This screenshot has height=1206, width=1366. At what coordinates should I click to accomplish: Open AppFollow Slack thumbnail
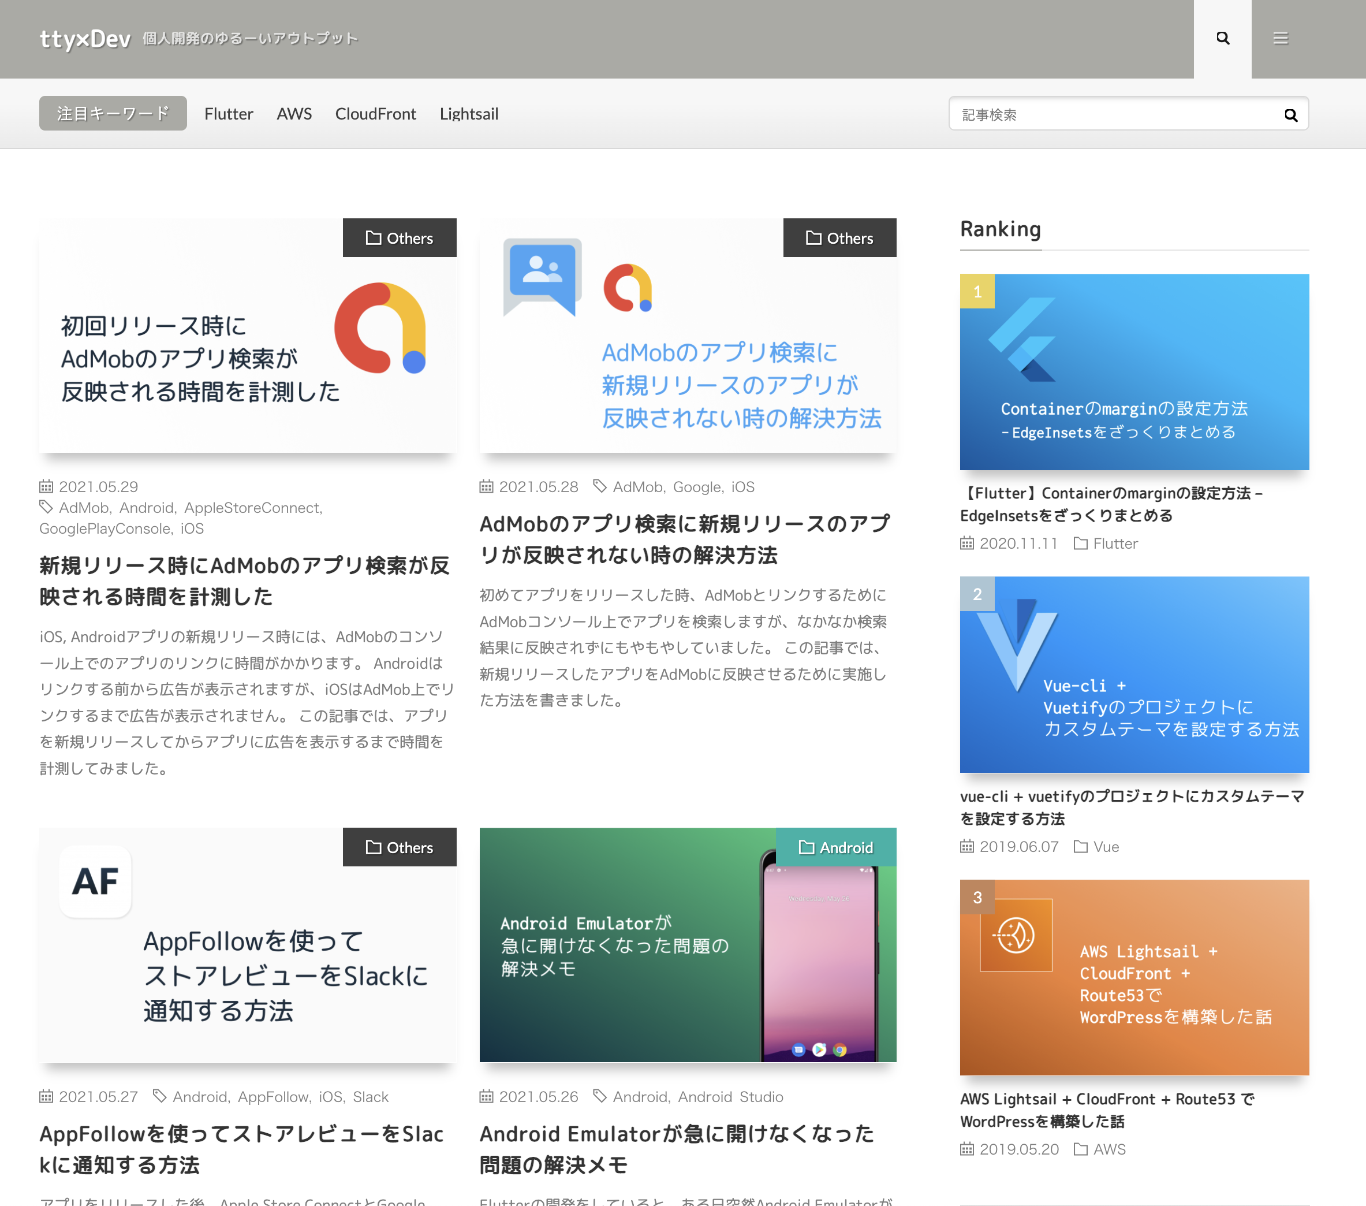[x=248, y=944]
